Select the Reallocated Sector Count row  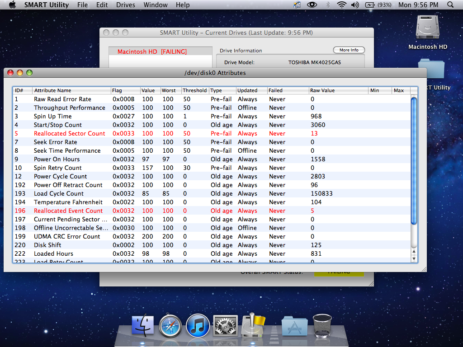click(x=212, y=133)
